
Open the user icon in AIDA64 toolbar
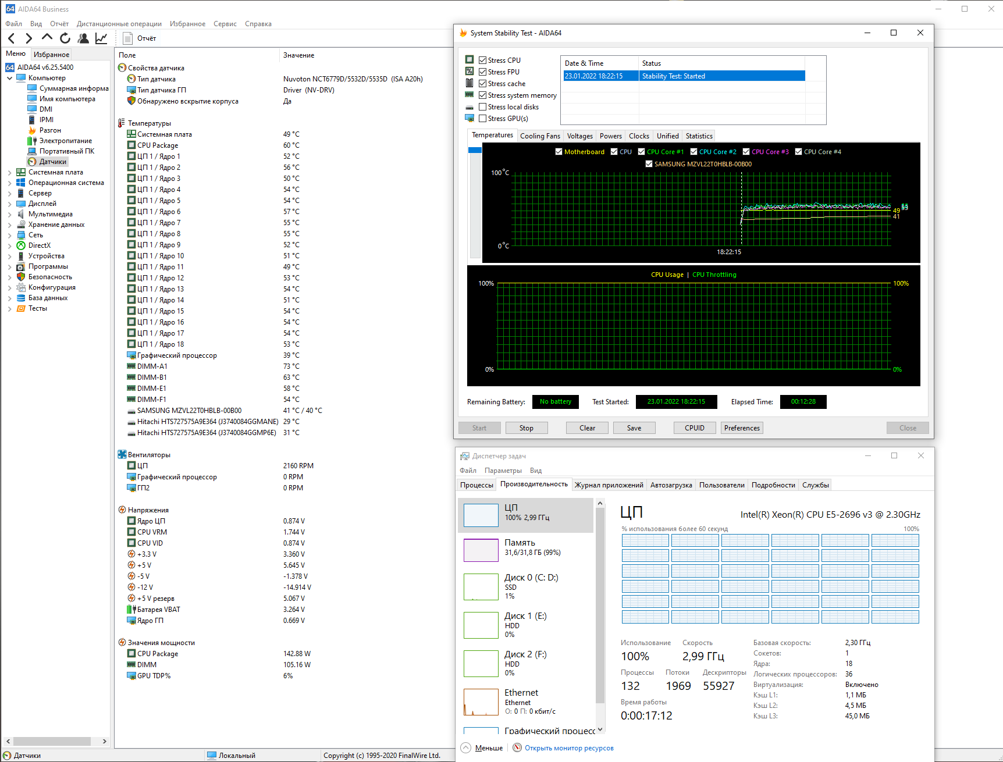coord(83,38)
